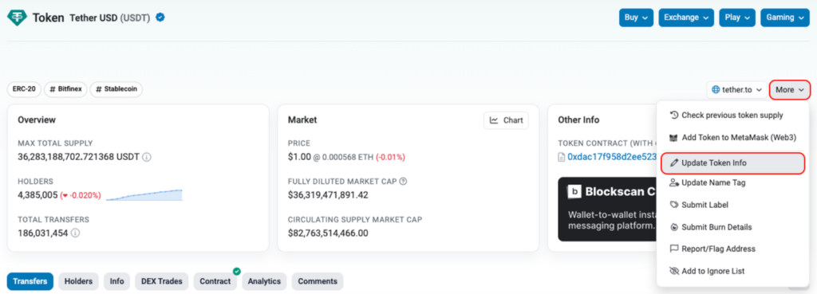Click the help icon next to Fully Diluted Market Cap
Image resolution: width=817 pixels, height=294 pixels.
tap(403, 182)
